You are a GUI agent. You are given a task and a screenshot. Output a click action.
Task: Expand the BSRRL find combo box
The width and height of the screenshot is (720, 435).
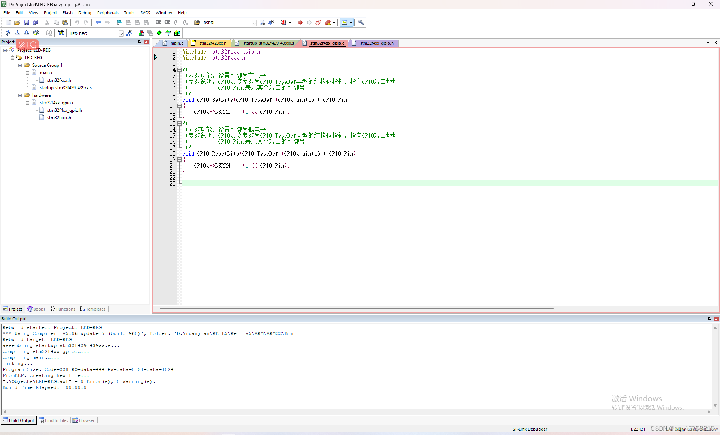pyautogui.click(x=254, y=23)
